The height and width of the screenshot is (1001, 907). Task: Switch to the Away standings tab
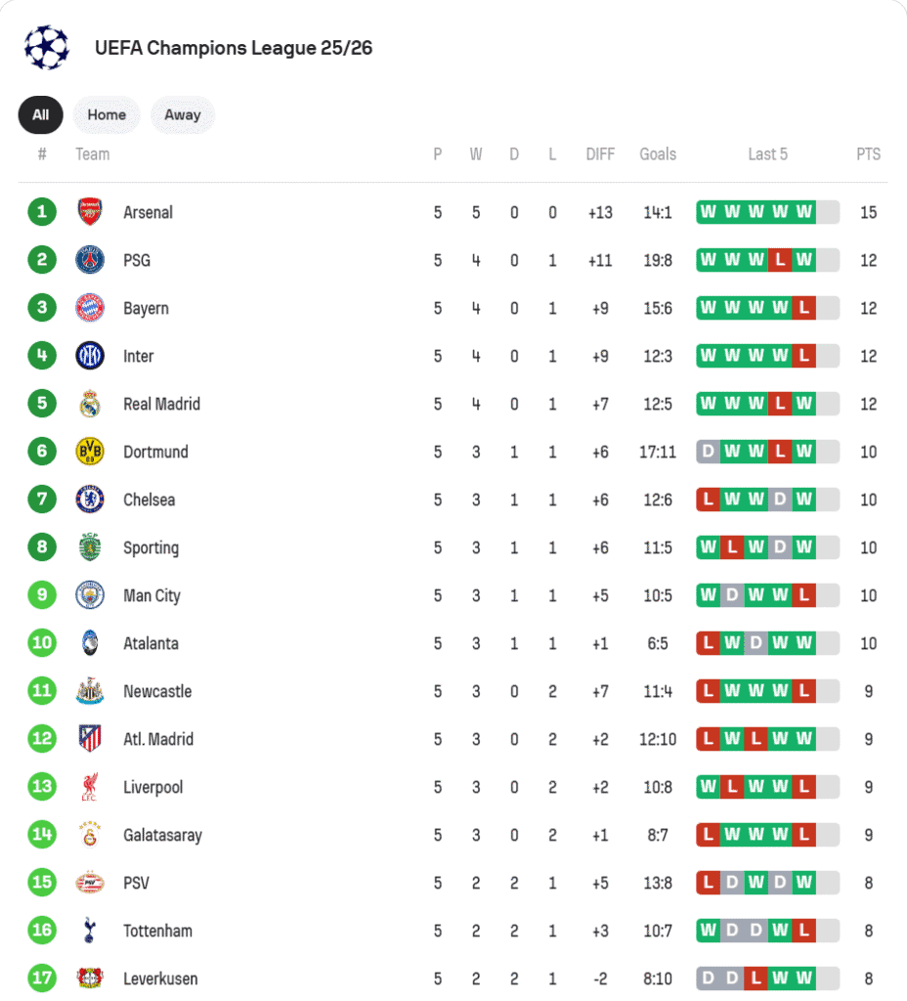tap(182, 115)
